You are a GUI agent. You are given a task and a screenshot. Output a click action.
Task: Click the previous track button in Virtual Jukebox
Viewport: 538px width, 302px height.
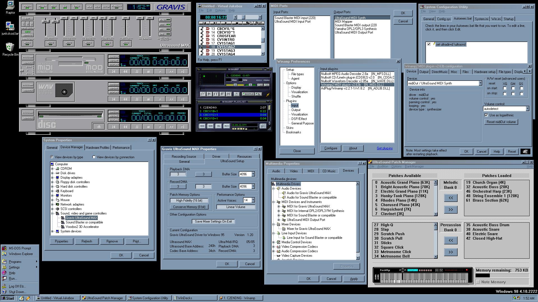(204, 23)
